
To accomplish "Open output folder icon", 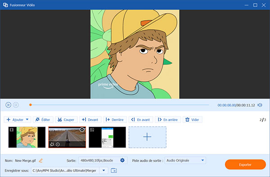I will [x=114, y=171].
